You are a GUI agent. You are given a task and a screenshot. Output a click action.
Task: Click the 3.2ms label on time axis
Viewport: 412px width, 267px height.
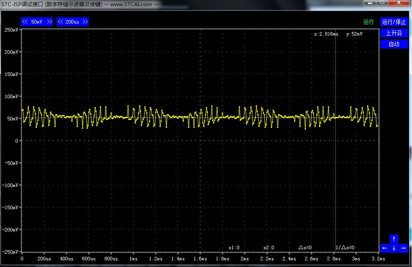coord(378,259)
